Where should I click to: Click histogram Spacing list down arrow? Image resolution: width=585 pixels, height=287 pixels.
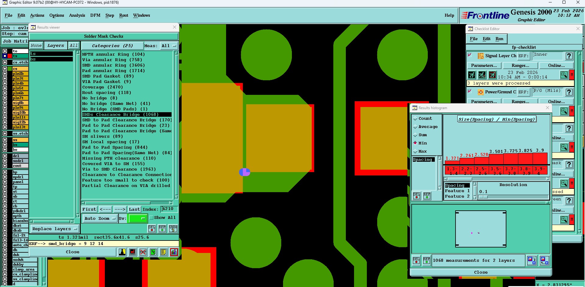pyautogui.click(x=440, y=188)
